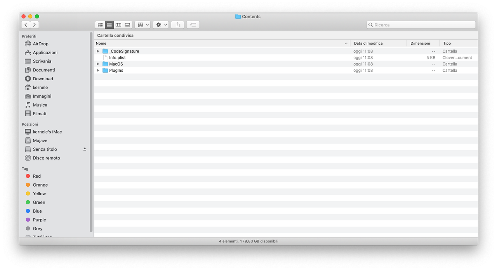This screenshot has width=497, height=270.
Task: Select the Grey tag
Action: tap(38, 228)
